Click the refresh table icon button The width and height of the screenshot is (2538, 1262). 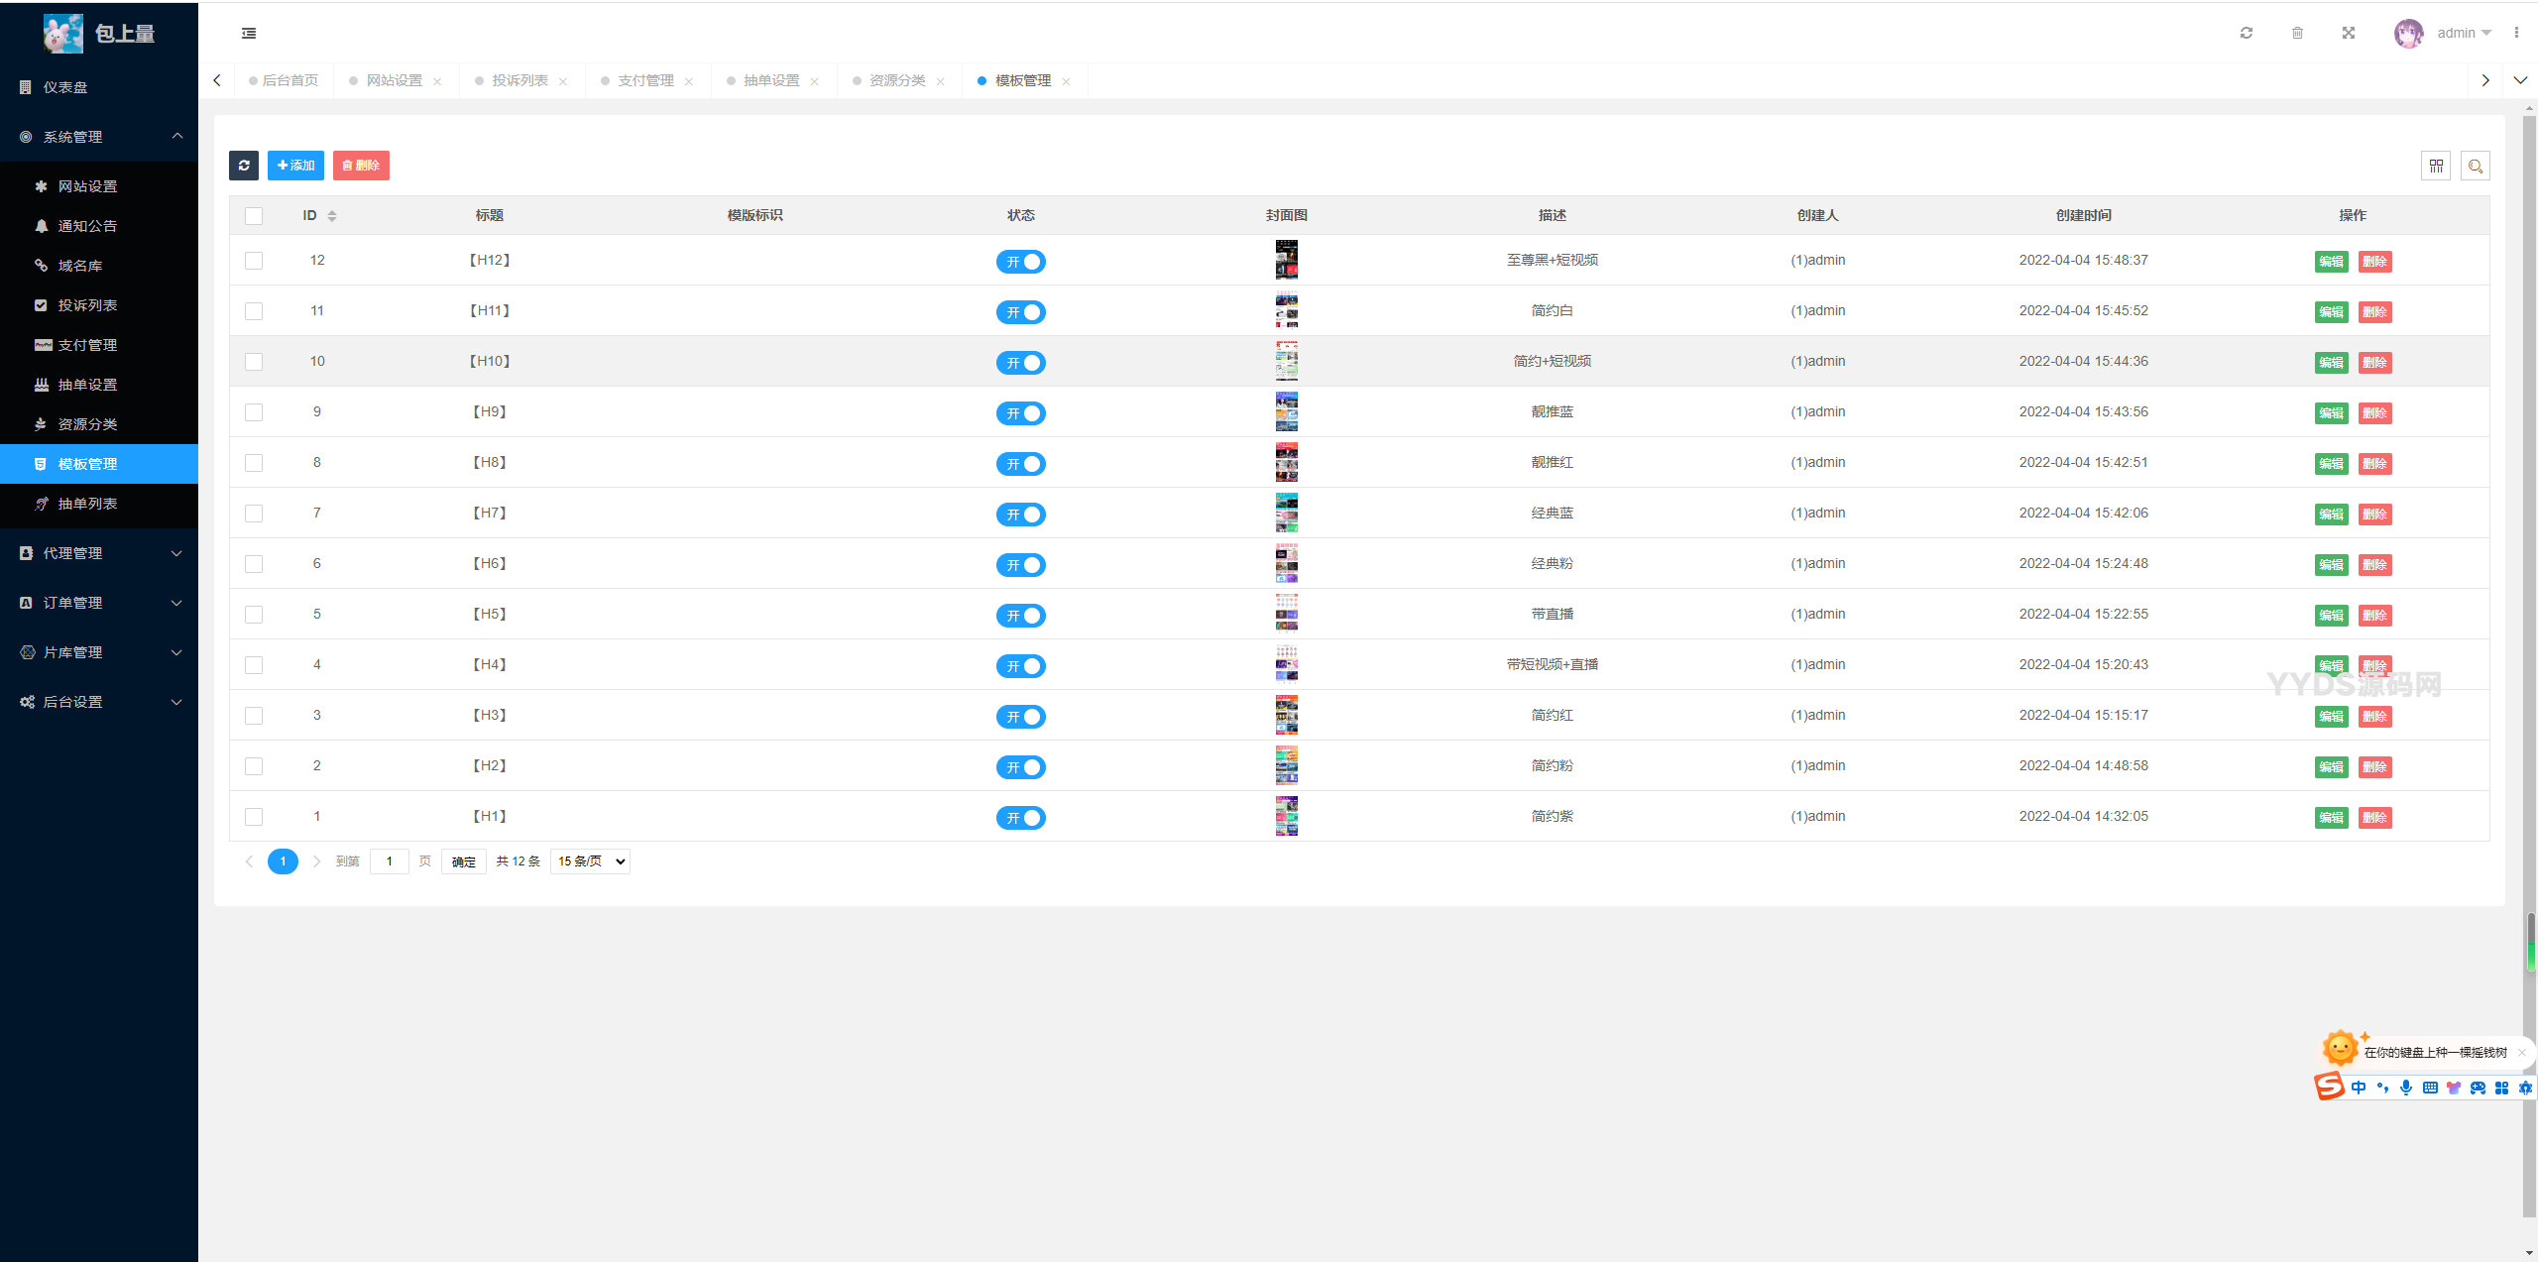pos(244,166)
